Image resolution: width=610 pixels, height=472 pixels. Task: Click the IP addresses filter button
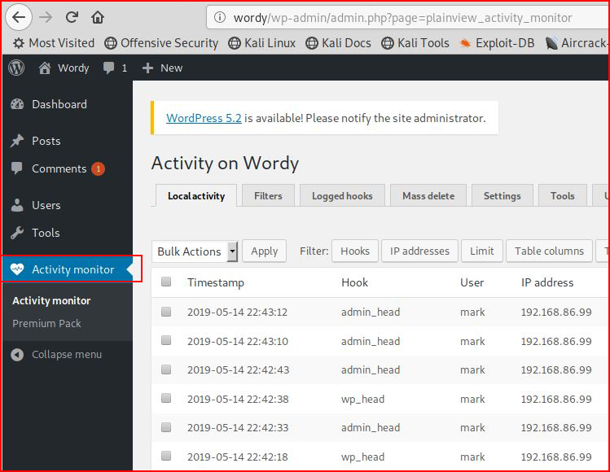(x=419, y=251)
